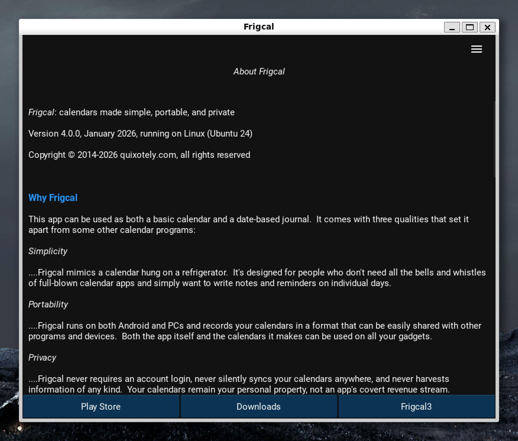Click the blue Why Frigcal heading
Viewport: 518px width, 441px height.
coord(53,198)
